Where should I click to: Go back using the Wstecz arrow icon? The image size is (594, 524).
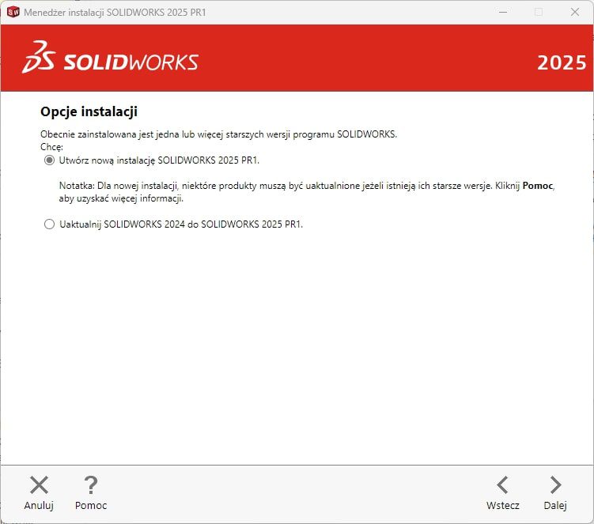tap(503, 485)
